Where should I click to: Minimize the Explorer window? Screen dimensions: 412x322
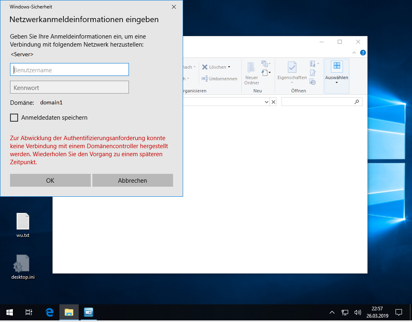322,42
